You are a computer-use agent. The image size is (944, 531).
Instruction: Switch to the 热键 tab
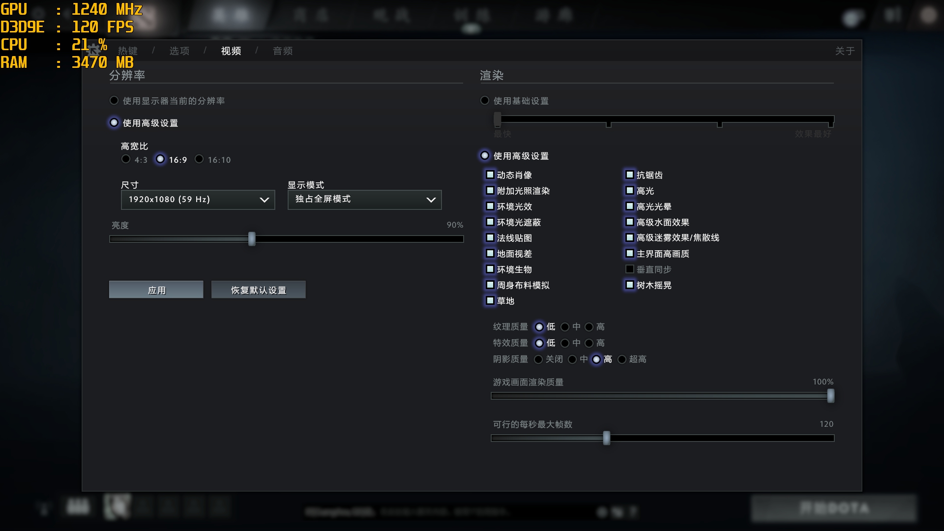[x=127, y=50]
